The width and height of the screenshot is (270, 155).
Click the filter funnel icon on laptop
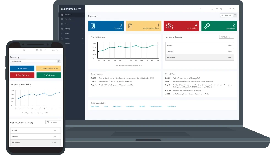click(235, 15)
